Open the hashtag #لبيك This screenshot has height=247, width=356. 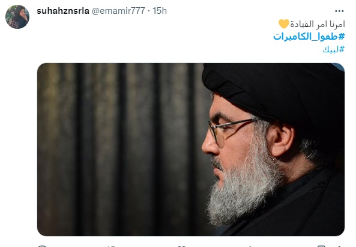pos(334,49)
